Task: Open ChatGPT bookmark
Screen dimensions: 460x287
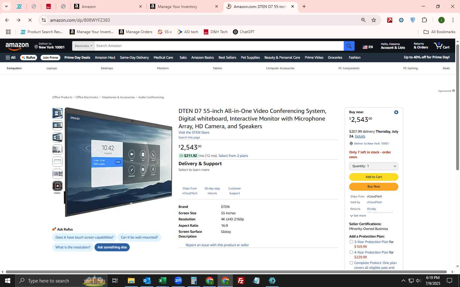Action: coord(244,32)
